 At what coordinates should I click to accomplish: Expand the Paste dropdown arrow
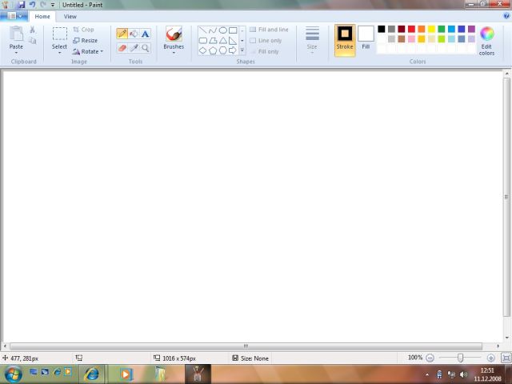tap(16, 53)
